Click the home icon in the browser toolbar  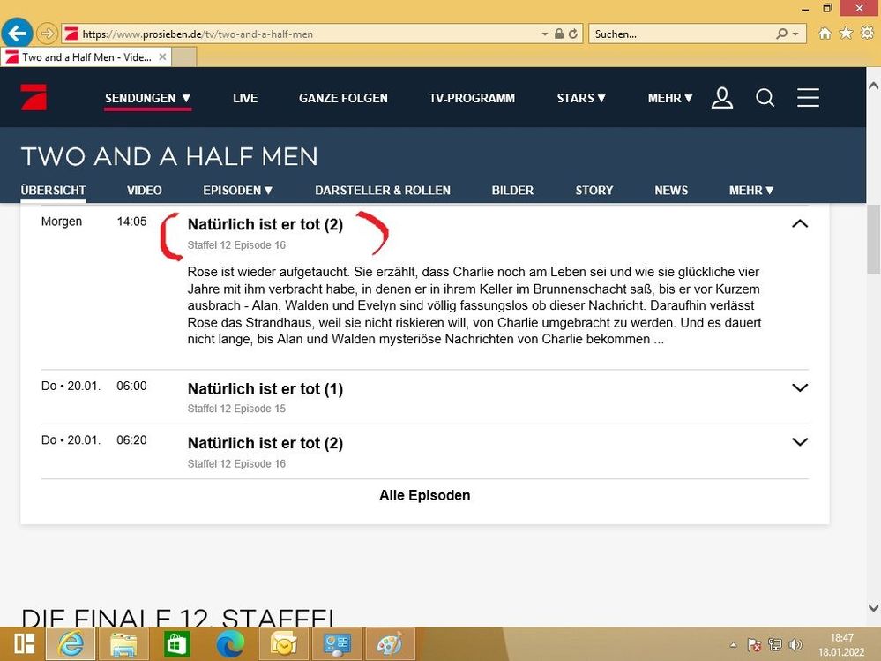click(825, 34)
